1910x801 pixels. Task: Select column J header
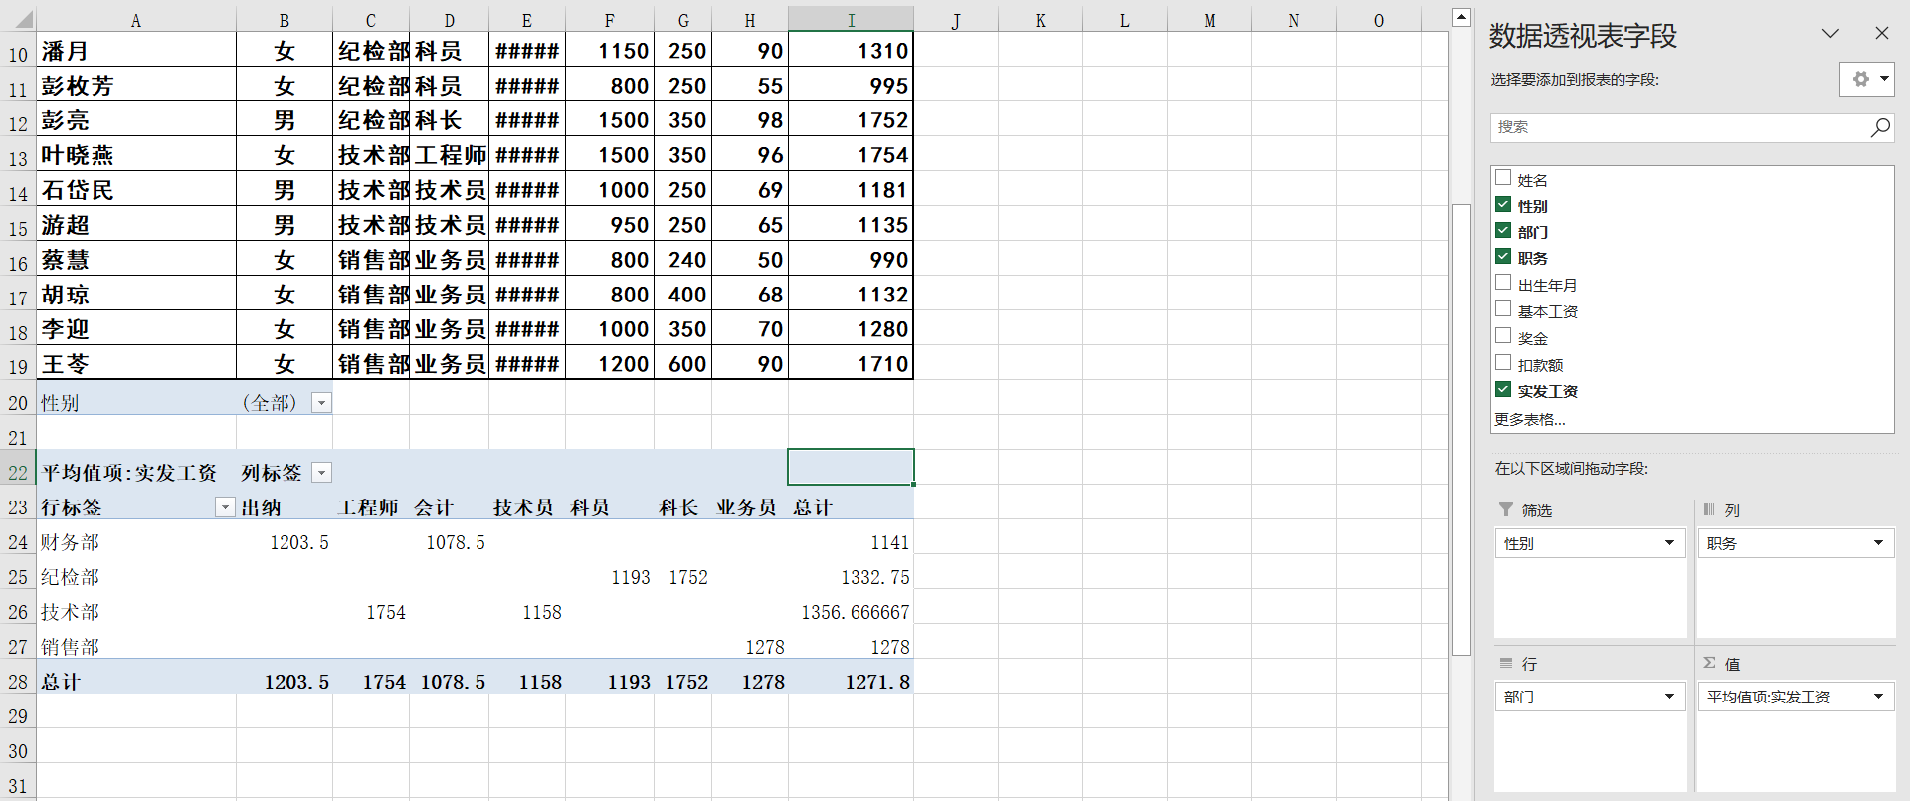click(x=955, y=20)
